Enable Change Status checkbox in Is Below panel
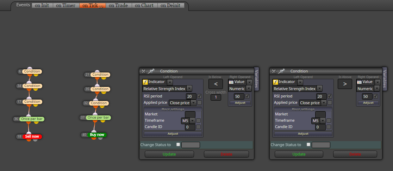This screenshot has width=393, height=171. [x=178, y=145]
